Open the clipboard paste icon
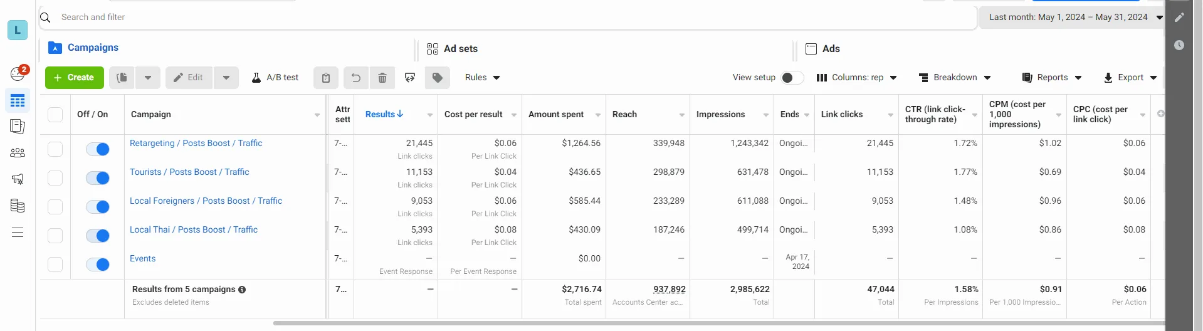Viewport: 1203px width, 331px height. (x=326, y=78)
